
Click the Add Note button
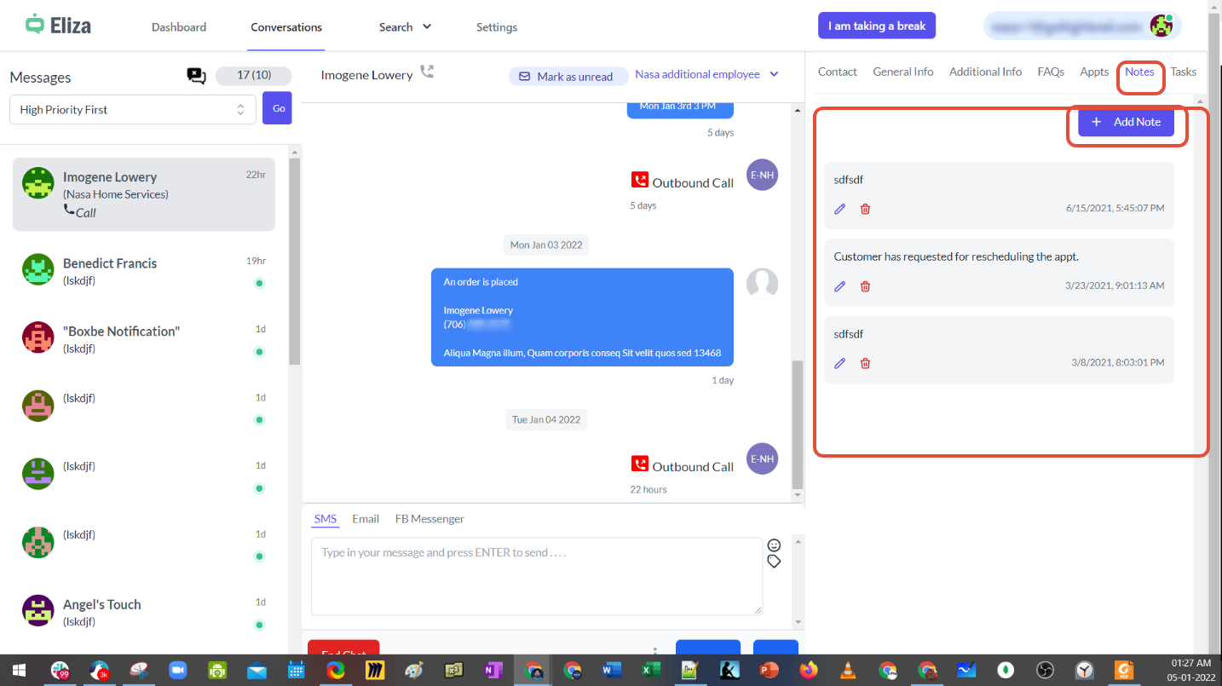tap(1127, 122)
